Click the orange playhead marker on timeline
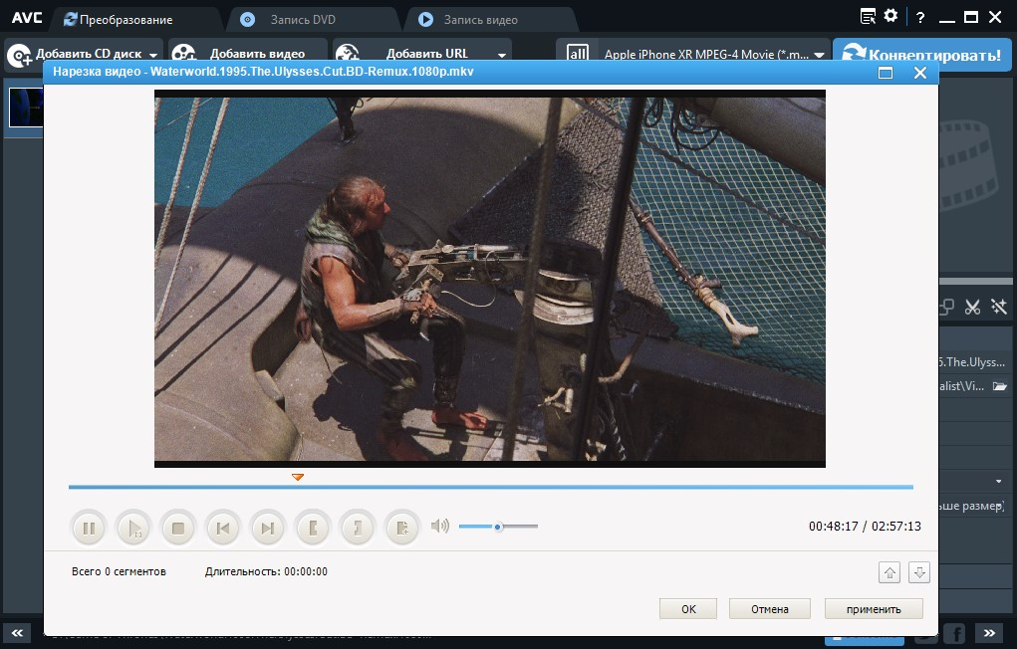The width and height of the screenshot is (1017, 649). [298, 477]
